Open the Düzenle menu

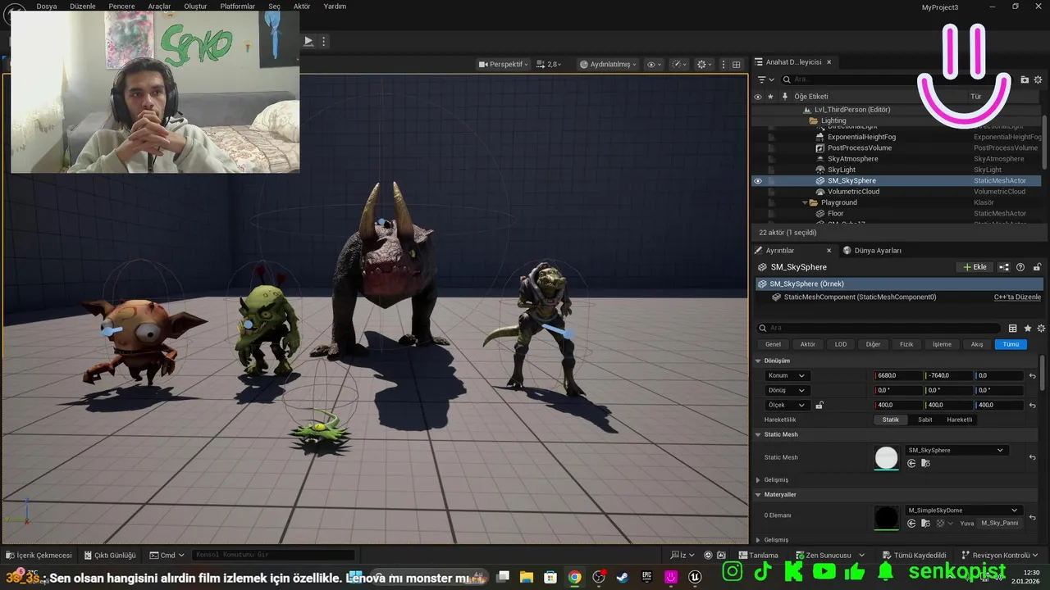pos(82,7)
